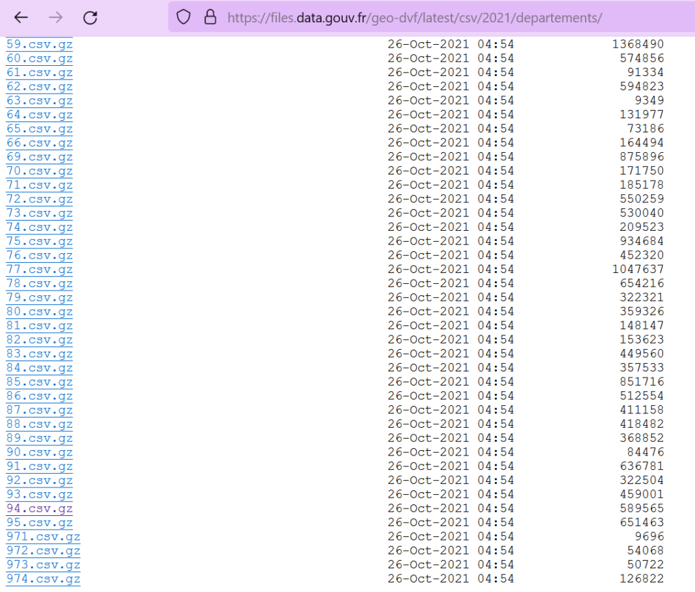
Task: Reload the current page
Action: point(90,18)
